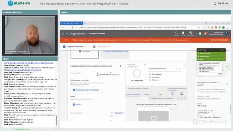The image size is (233, 131).
Task: Select the first preview tab under preview heading
Action: [x=133, y=95]
